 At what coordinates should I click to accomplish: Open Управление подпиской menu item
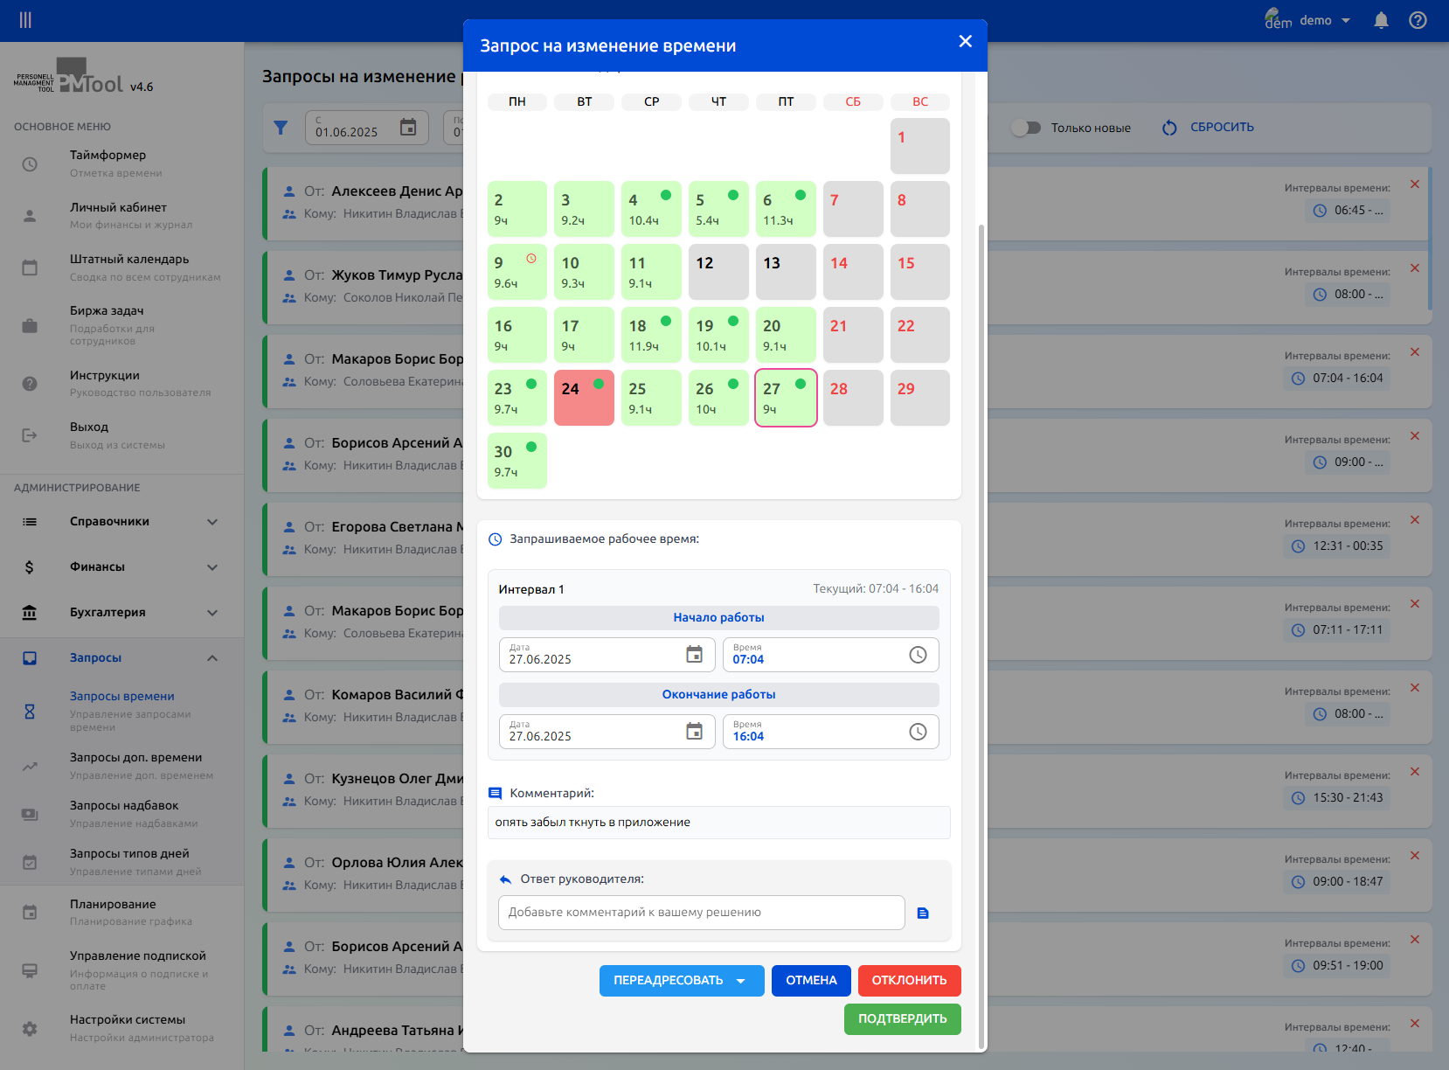[121, 970]
